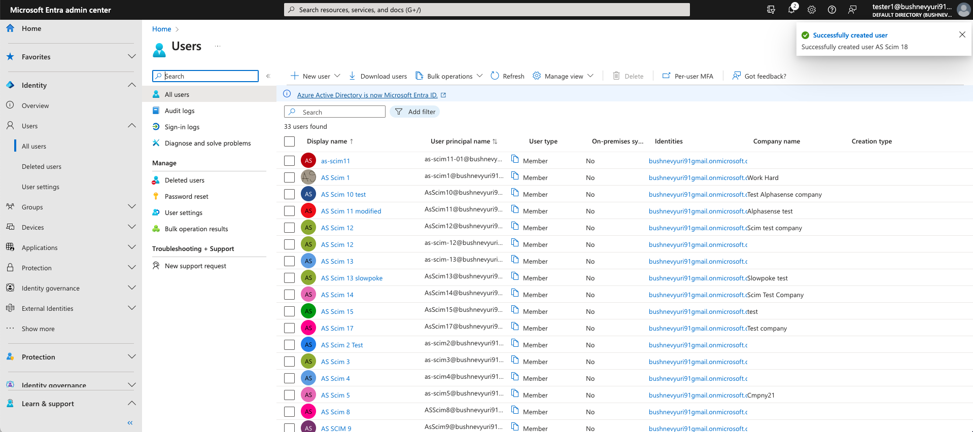
Task: Open the feedback person icon in top bar
Action: click(852, 10)
